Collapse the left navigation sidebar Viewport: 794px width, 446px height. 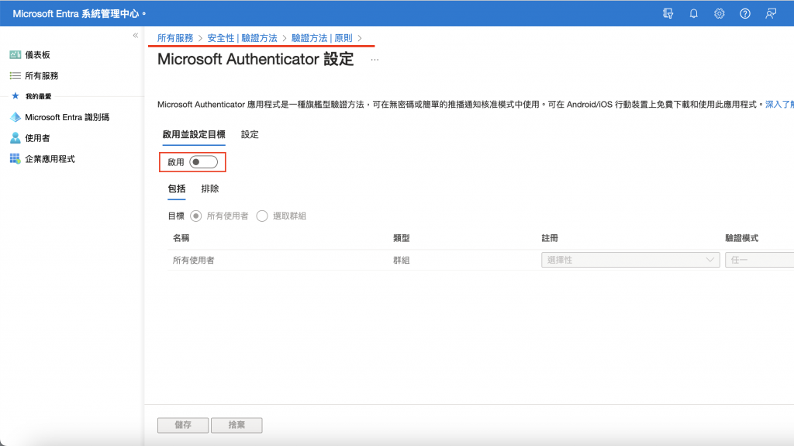[x=135, y=36]
